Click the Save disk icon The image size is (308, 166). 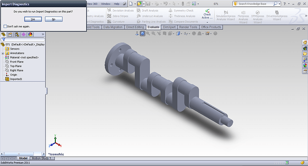[x=148, y=4]
